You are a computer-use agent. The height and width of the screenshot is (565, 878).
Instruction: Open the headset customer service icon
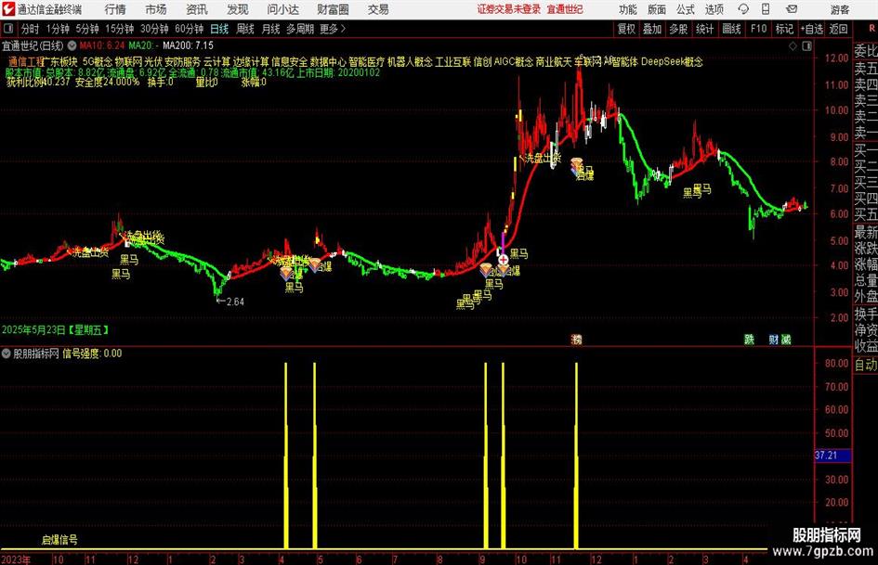(x=743, y=9)
